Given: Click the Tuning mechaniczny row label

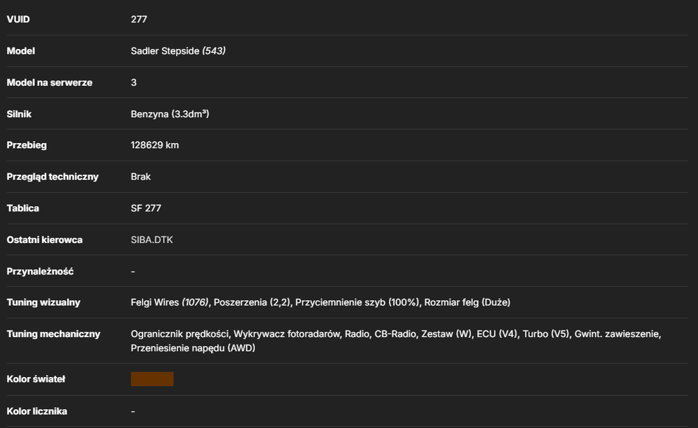Looking at the screenshot, I should [54, 334].
